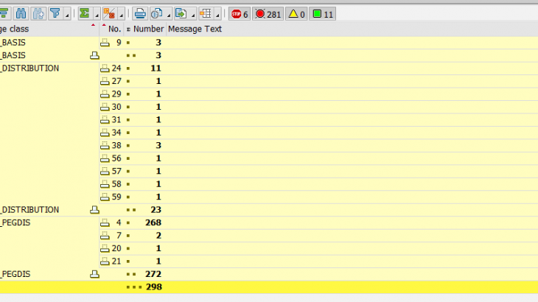Open long text icon for message no. 20
This screenshot has height=302, width=538.
pos(105,248)
